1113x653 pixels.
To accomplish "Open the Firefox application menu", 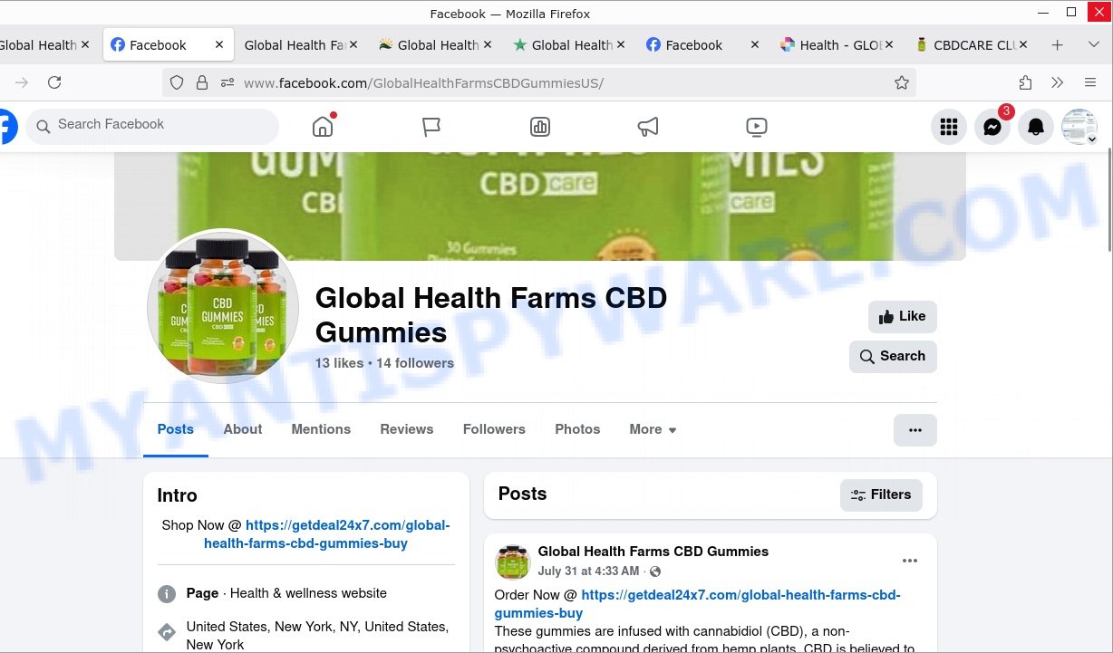I will pyautogui.click(x=1090, y=82).
